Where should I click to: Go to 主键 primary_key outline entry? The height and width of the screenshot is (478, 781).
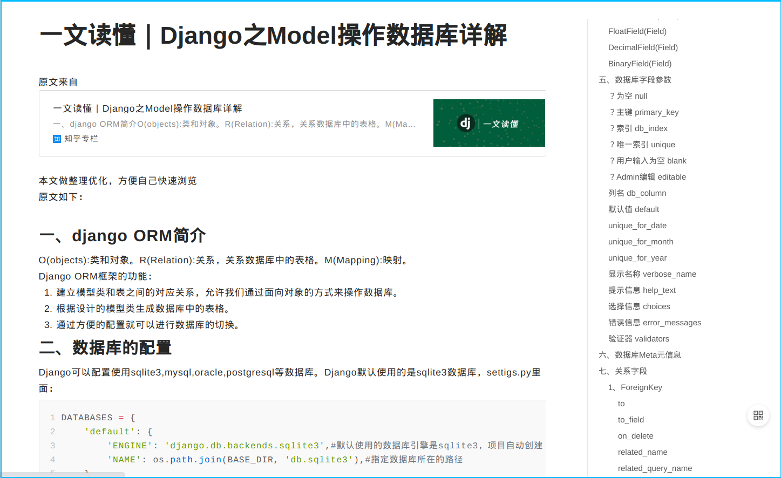pos(644,112)
